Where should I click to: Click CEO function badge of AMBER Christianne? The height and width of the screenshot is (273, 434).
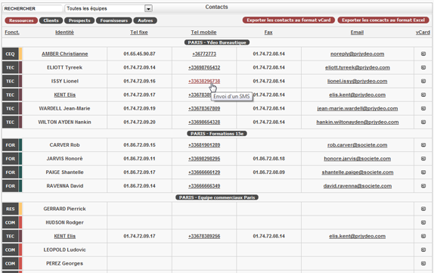pyautogui.click(x=11, y=54)
